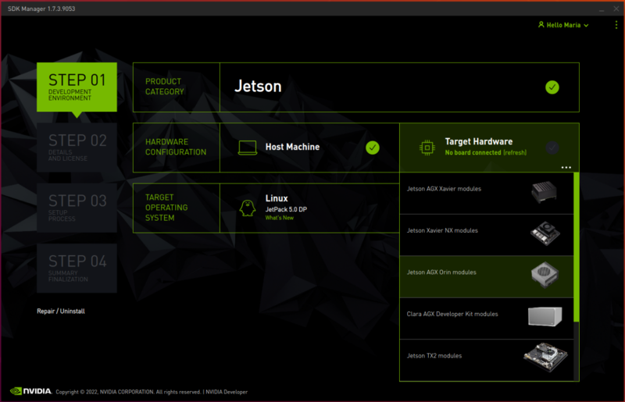Click the Jetson AGX Xavier module image
625x402 pixels.
[544, 192]
